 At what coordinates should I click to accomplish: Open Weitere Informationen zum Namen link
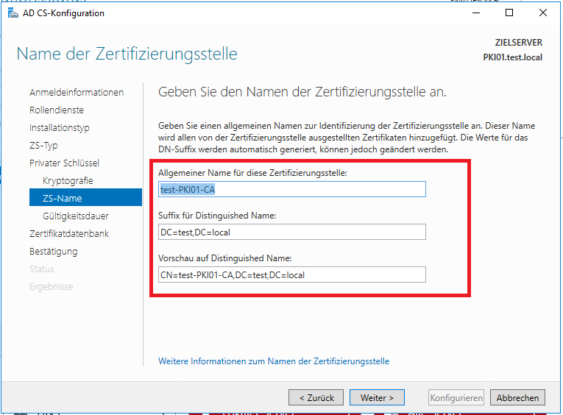click(274, 361)
